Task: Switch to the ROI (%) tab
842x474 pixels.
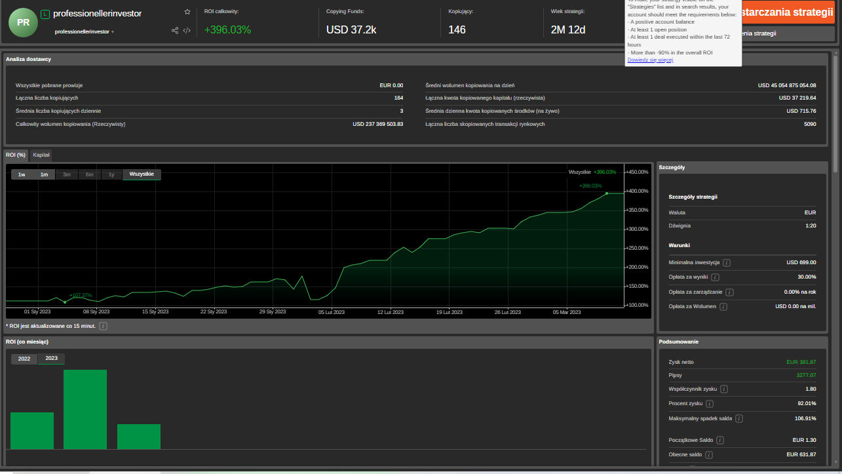Action: (x=16, y=155)
